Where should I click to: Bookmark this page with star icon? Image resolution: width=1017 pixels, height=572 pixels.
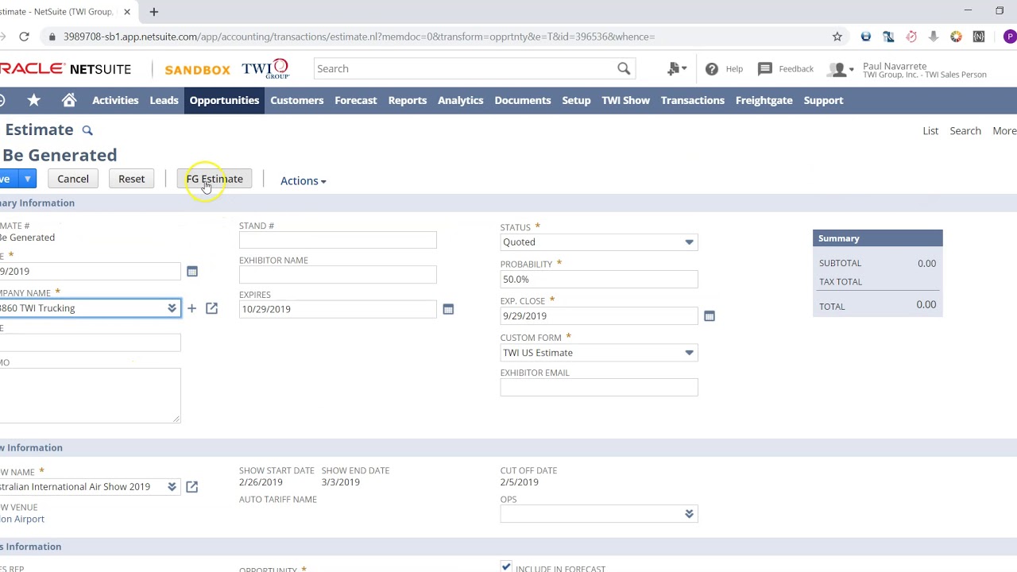[x=837, y=37]
